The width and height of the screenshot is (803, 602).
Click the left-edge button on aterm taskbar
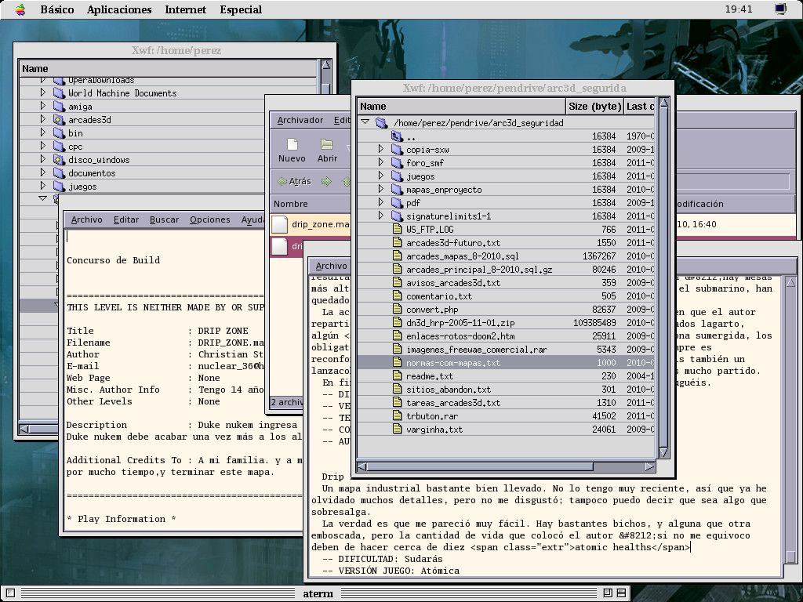pyautogui.click(x=11, y=593)
